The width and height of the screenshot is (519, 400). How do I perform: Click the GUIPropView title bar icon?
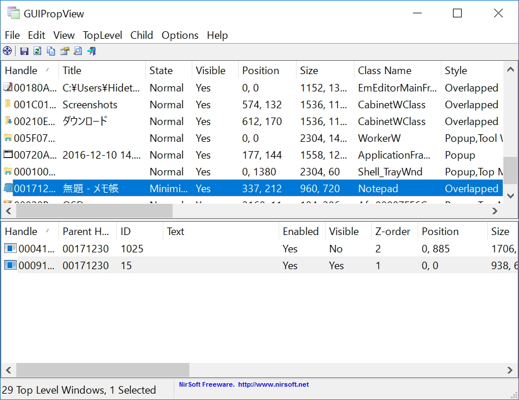click(x=13, y=13)
